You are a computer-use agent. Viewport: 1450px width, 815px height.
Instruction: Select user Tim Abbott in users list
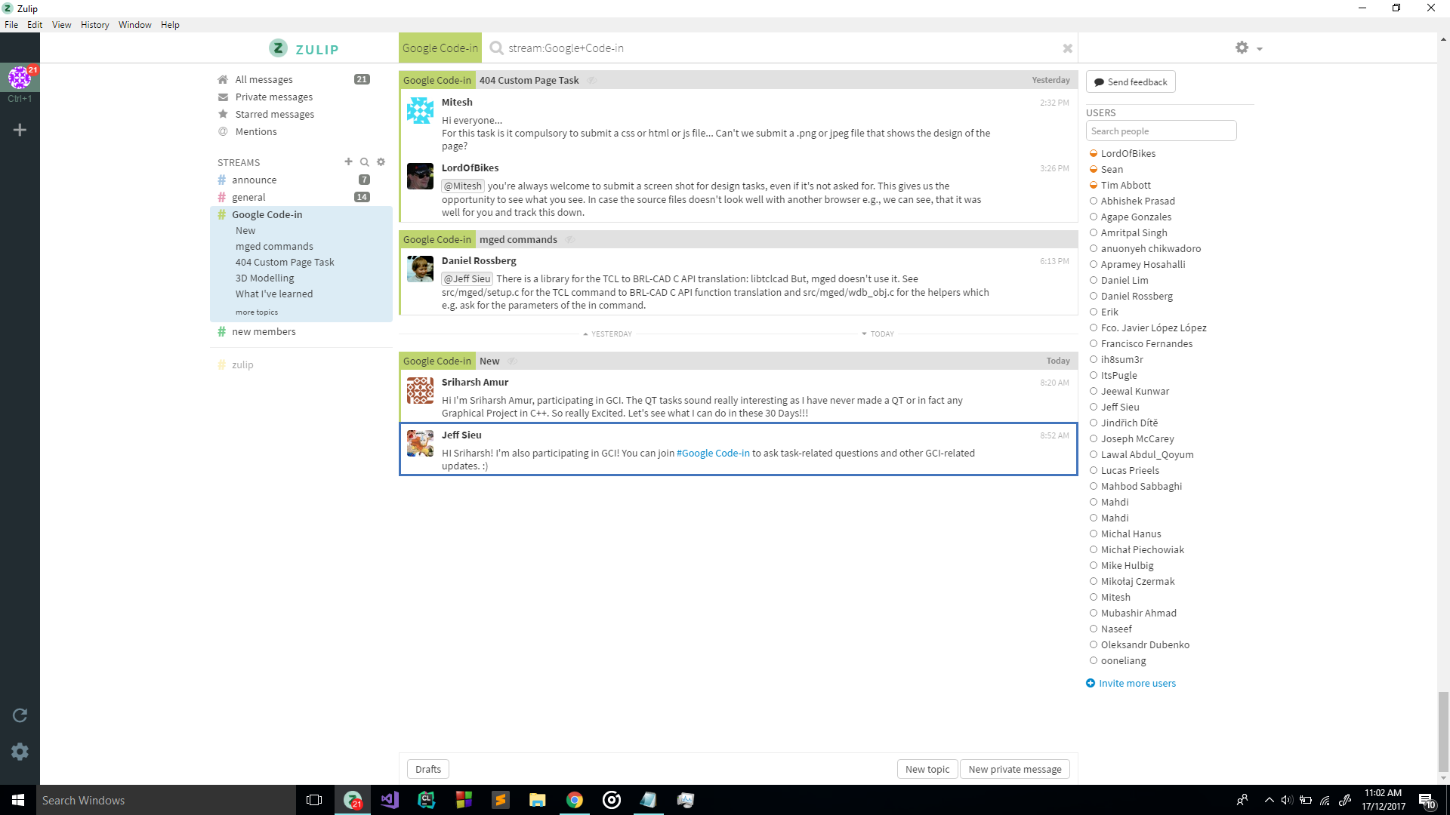(1125, 185)
